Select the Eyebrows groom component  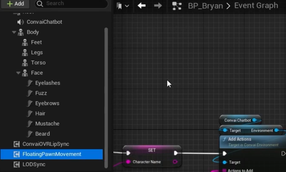coord(47,104)
